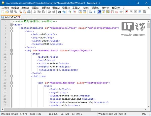Click the Open file folder icon
Viewport: 151px width, 116px height.
tap(7, 12)
